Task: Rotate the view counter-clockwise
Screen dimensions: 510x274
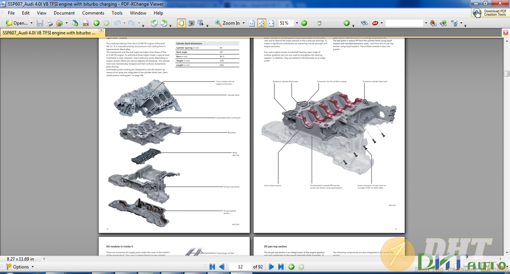Action: pos(154,23)
